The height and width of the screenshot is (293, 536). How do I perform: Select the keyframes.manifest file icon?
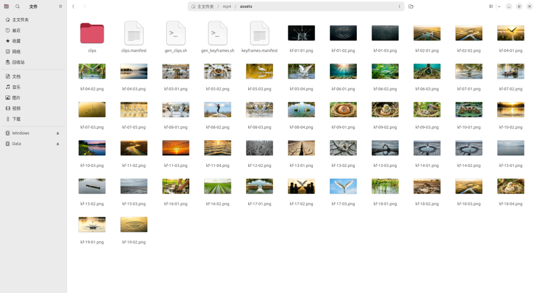tap(260, 33)
